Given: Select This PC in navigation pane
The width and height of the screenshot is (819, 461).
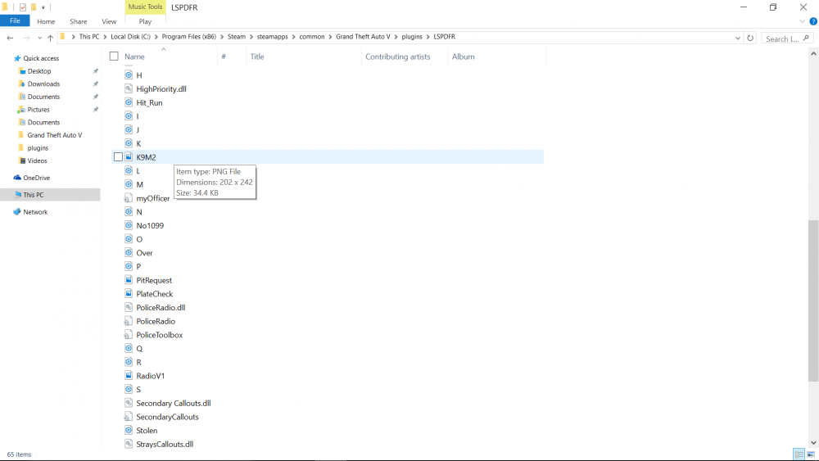Looking at the screenshot, I should point(34,195).
